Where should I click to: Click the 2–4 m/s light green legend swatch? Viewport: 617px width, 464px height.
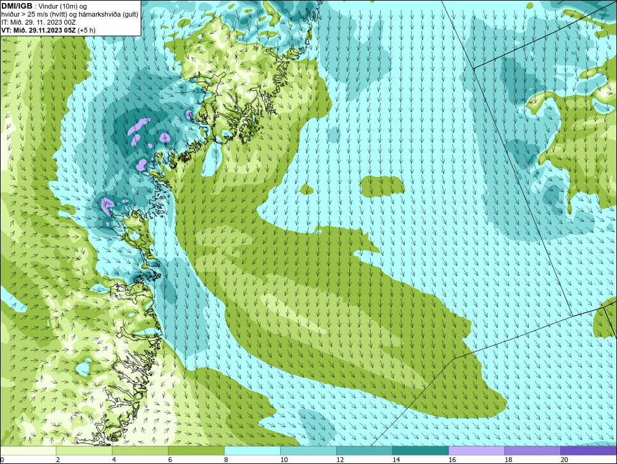(x=84, y=450)
